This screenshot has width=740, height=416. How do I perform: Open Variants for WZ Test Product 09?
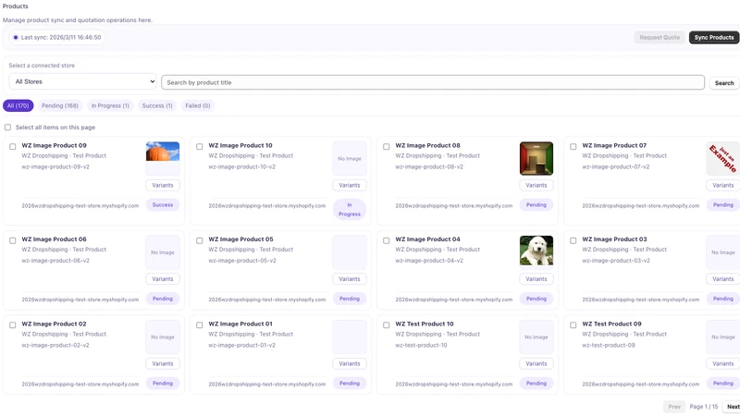point(722,363)
